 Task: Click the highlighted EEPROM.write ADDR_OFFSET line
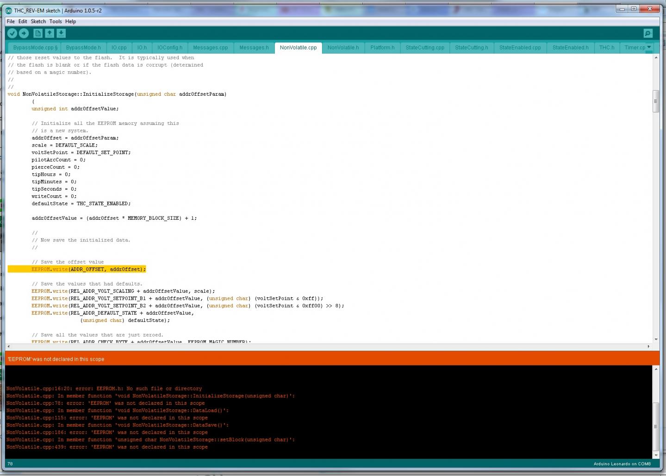(88, 269)
